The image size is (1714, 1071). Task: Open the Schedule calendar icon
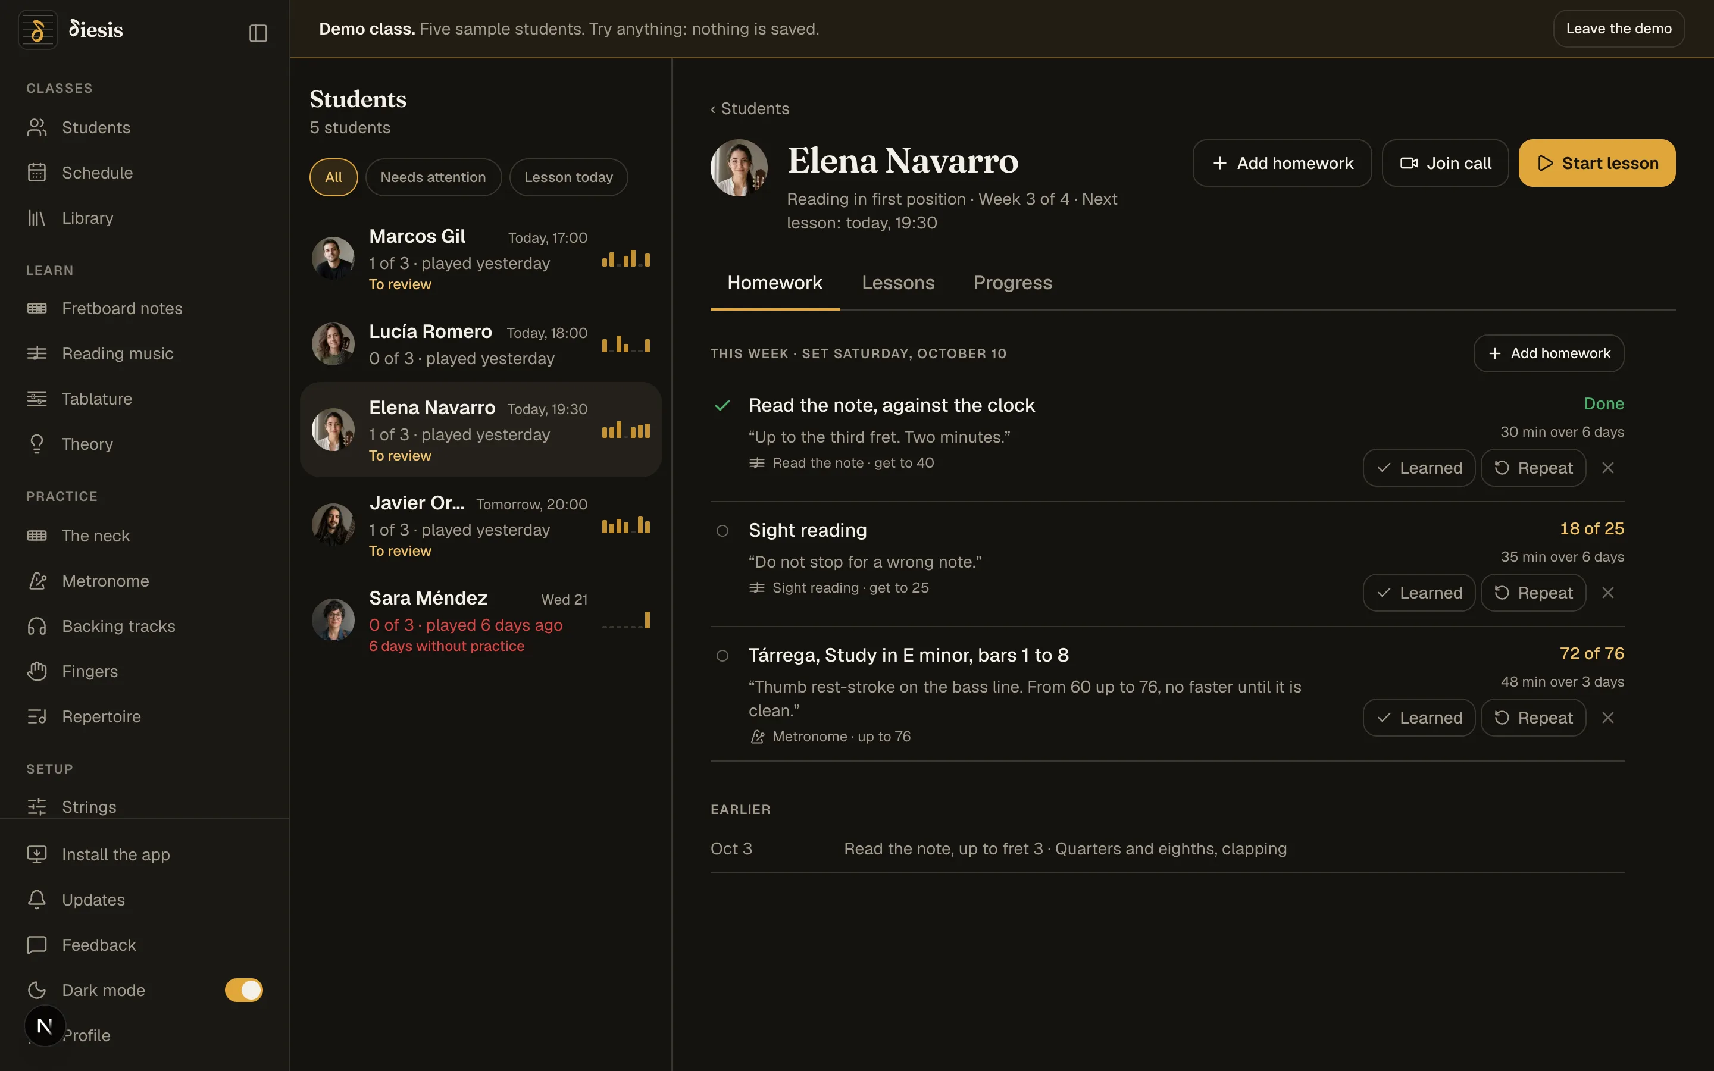(37, 173)
